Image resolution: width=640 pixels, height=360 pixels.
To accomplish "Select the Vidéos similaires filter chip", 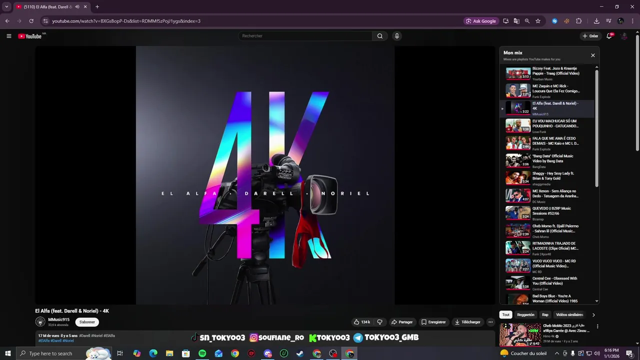I will tap(569, 315).
